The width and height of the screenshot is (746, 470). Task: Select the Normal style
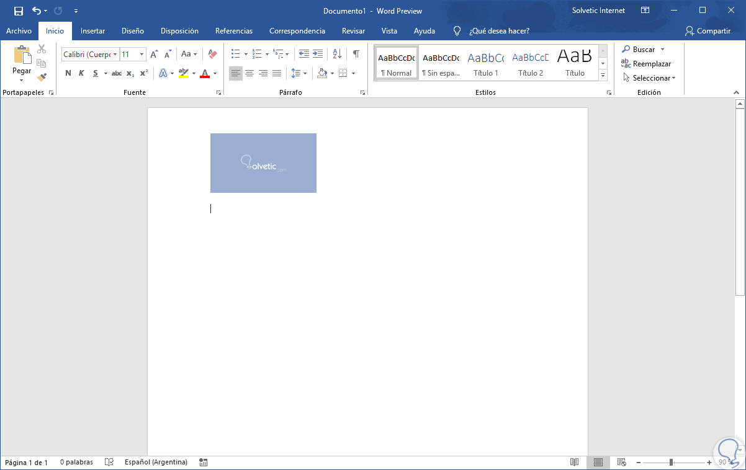(396, 63)
